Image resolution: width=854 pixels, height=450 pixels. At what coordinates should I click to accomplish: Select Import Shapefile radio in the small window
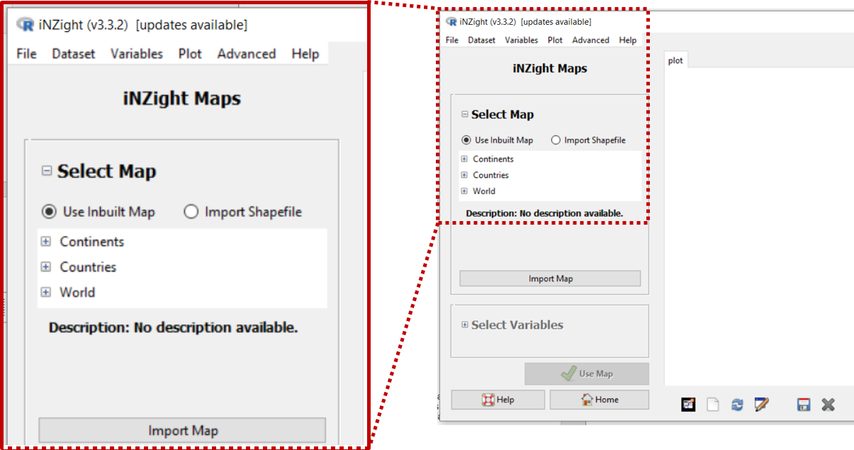[x=556, y=140]
